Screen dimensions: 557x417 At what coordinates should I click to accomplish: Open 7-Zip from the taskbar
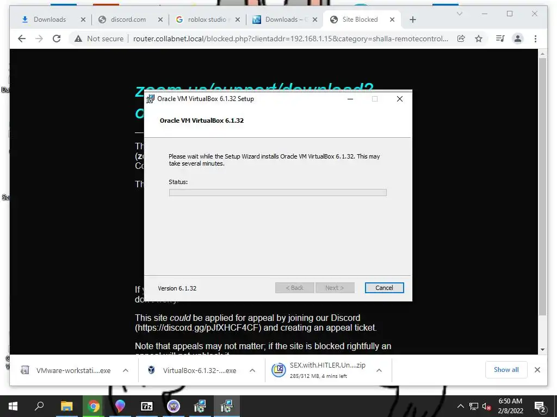(x=147, y=406)
